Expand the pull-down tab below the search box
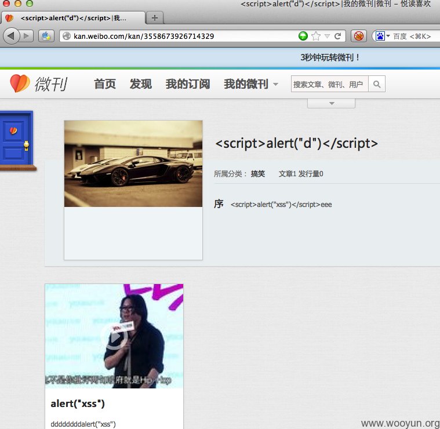 tap(332, 103)
